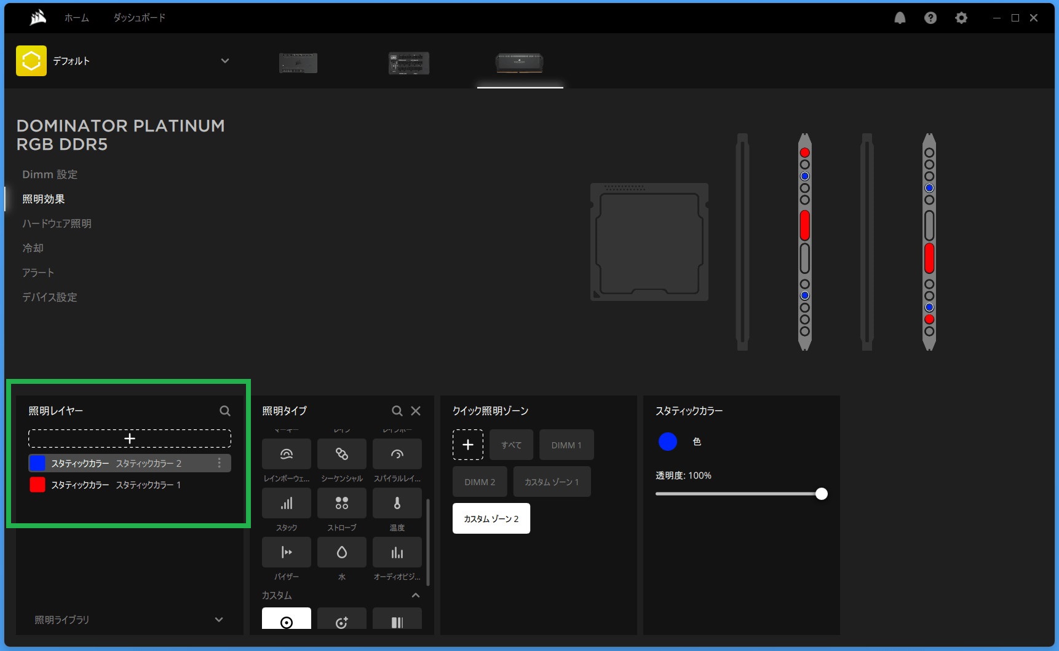Click the yellow default profile icon
Viewport: 1059px width, 651px height.
click(31, 61)
